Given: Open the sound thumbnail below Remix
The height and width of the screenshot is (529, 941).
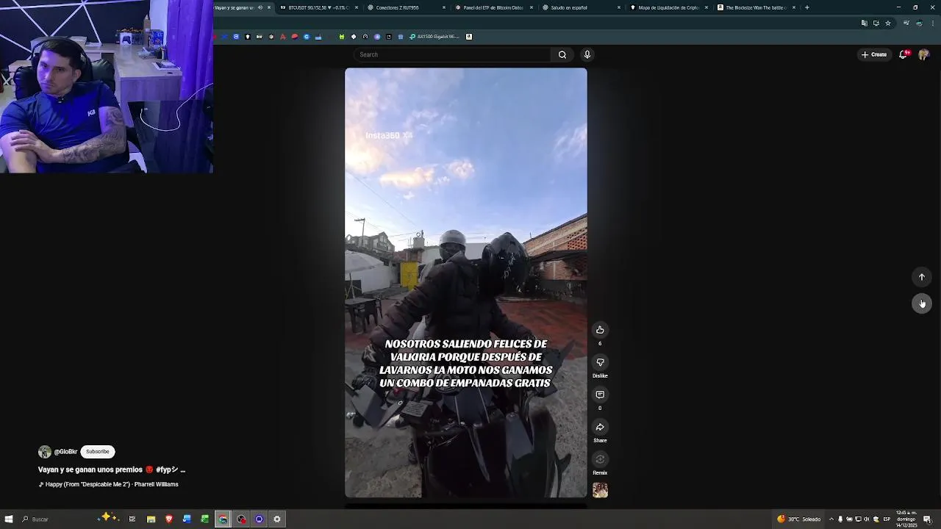Looking at the screenshot, I should 600,490.
